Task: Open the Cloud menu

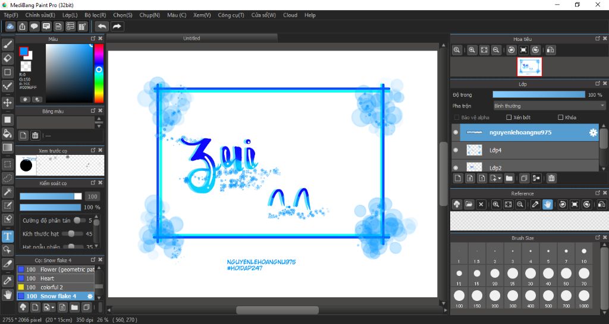Action: pyautogui.click(x=290, y=15)
